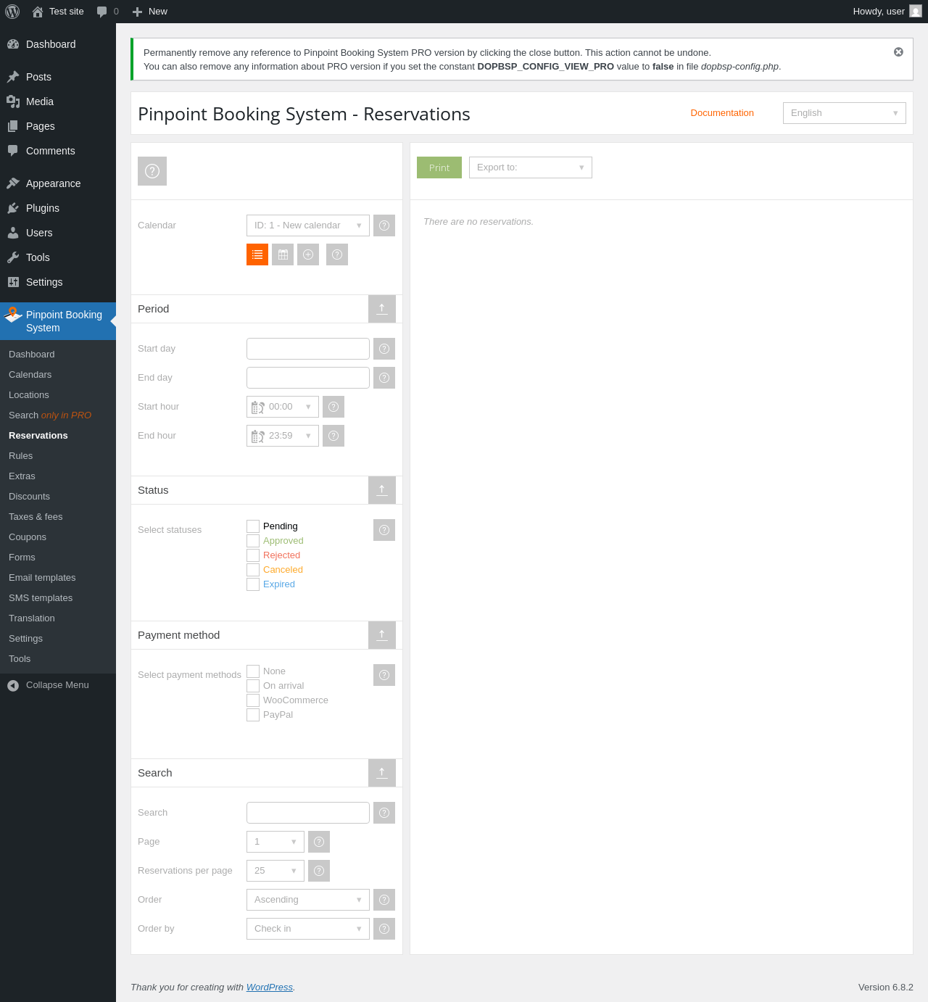Open the Documentation link

[x=722, y=113]
